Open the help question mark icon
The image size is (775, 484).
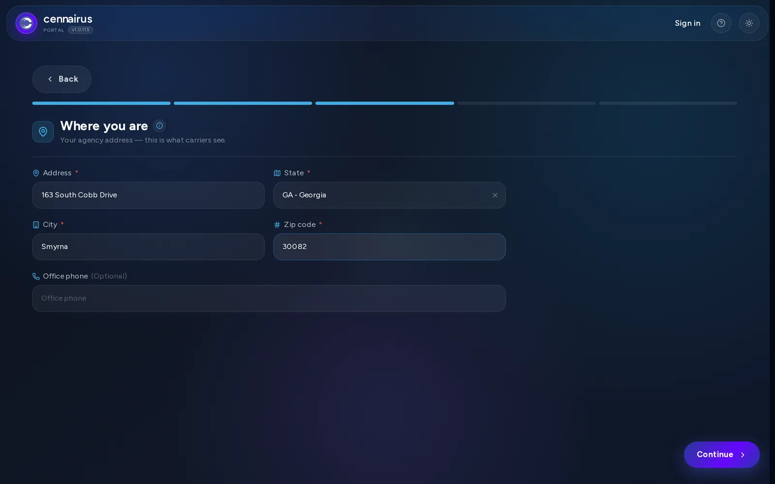(x=721, y=23)
